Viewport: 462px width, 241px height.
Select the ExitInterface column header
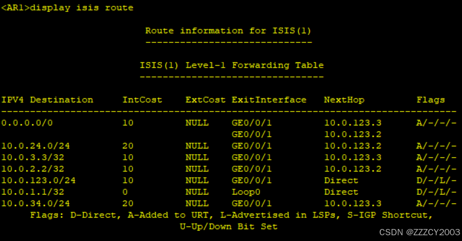point(269,100)
